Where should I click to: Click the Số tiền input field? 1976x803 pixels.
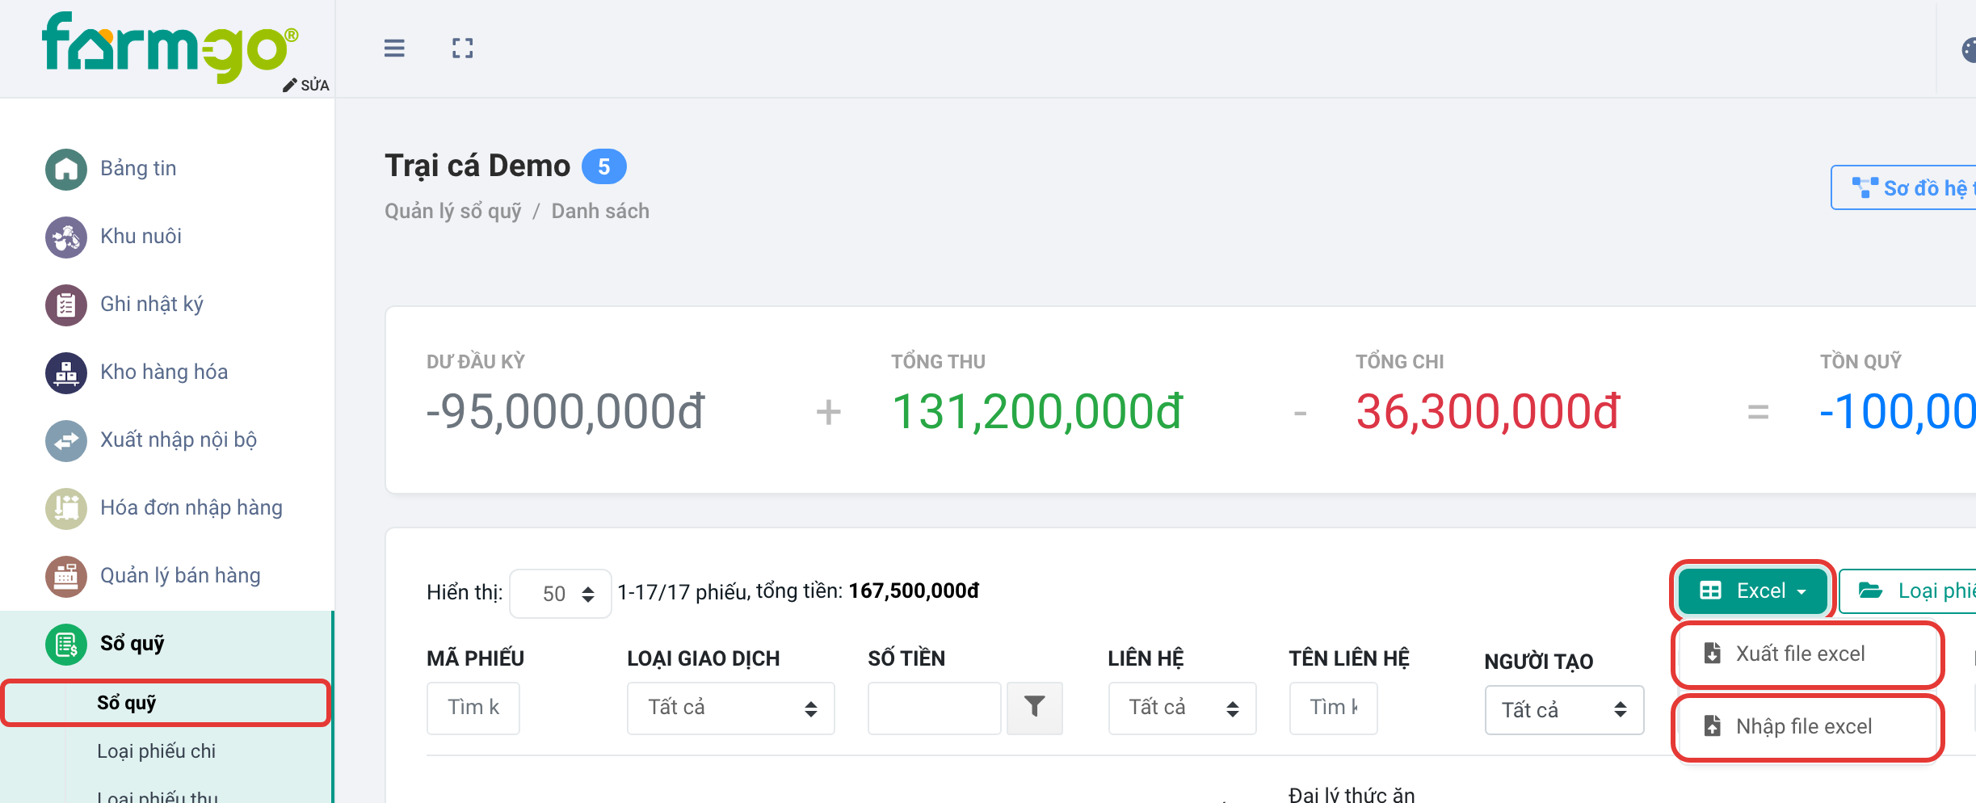pyautogui.click(x=935, y=708)
